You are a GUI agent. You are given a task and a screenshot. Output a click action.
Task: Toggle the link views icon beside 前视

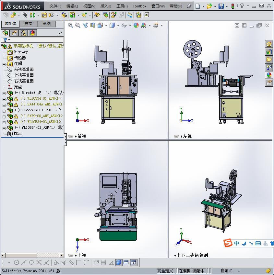tap(71, 136)
